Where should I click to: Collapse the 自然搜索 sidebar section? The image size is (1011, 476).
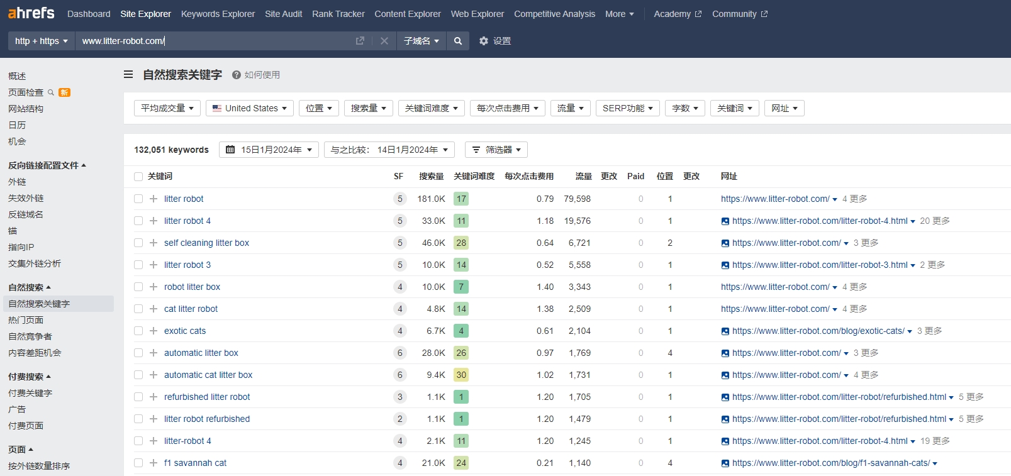click(x=30, y=287)
